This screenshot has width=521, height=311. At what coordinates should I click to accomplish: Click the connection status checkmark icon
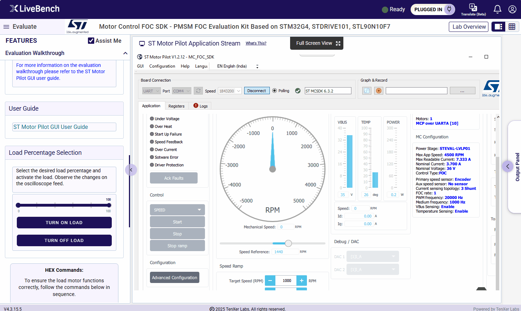[298, 91]
